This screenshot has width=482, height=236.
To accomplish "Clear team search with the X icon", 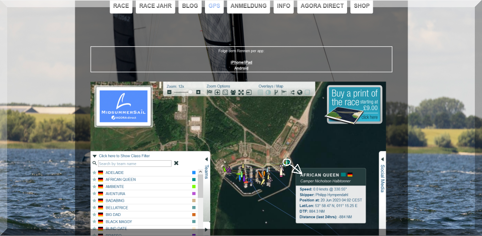I will tap(176, 163).
